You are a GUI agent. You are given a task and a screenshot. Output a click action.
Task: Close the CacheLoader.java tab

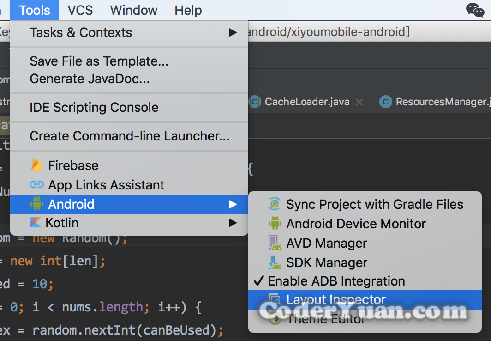click(x=359, y=102)
